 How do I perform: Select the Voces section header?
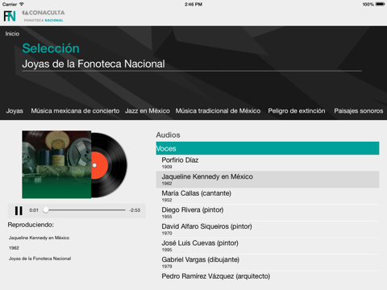coord(268,148)
